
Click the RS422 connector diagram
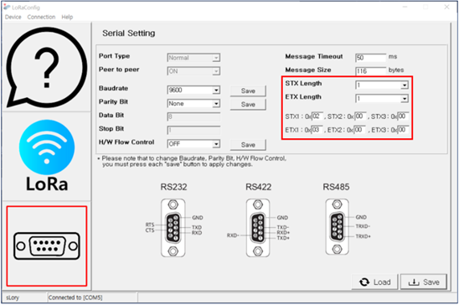tap(258, 228)
